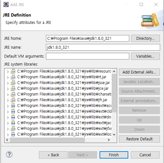Maximize the Add JRE dialog window
This screenshot has width=164, height=163.
[141, 4]
